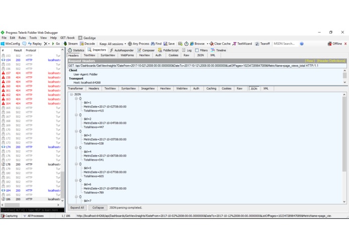The image size is (349, 248).
Task: Click the Any Process target icon
Action: tap(130, 44)
